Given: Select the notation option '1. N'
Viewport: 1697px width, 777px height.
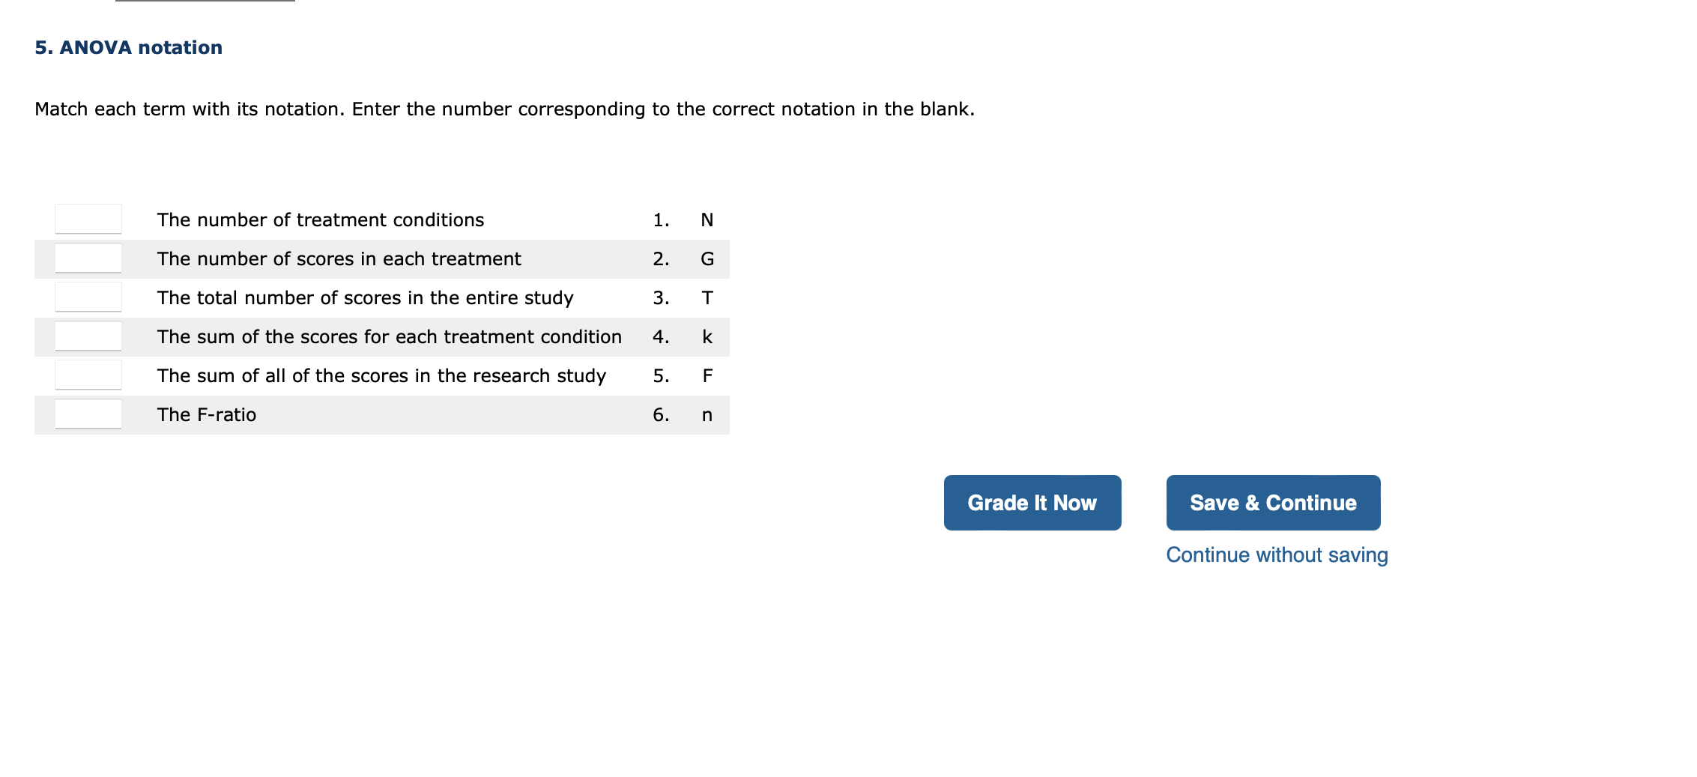Looking at the screenshot, I should 682,220.
